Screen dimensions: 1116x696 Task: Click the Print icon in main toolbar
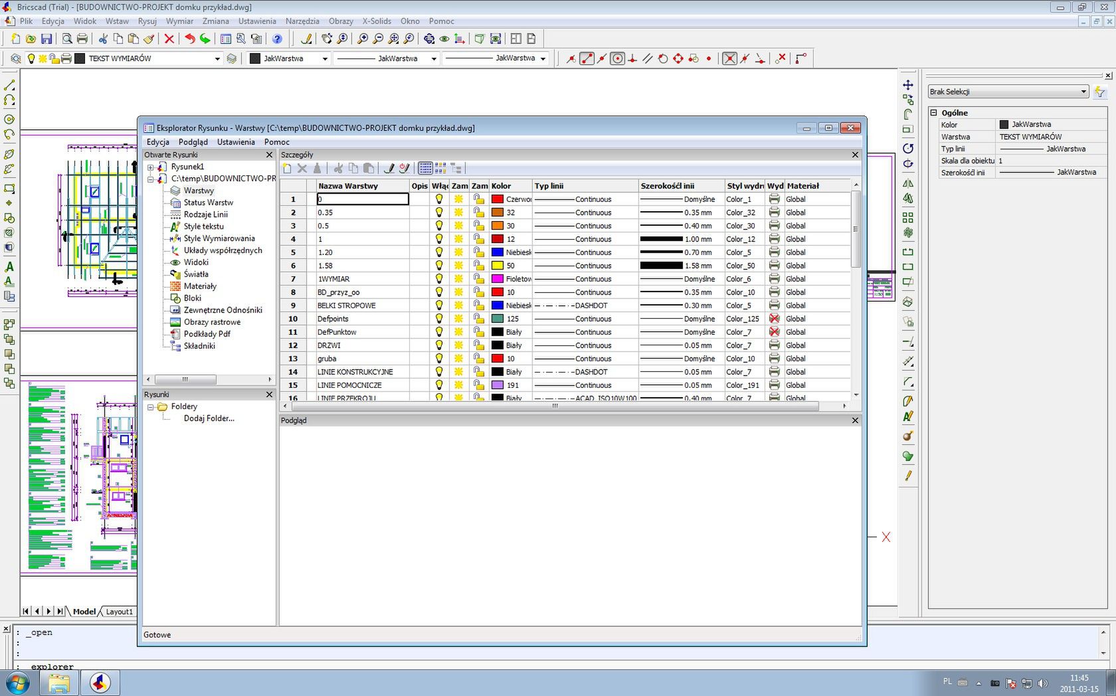82,39
